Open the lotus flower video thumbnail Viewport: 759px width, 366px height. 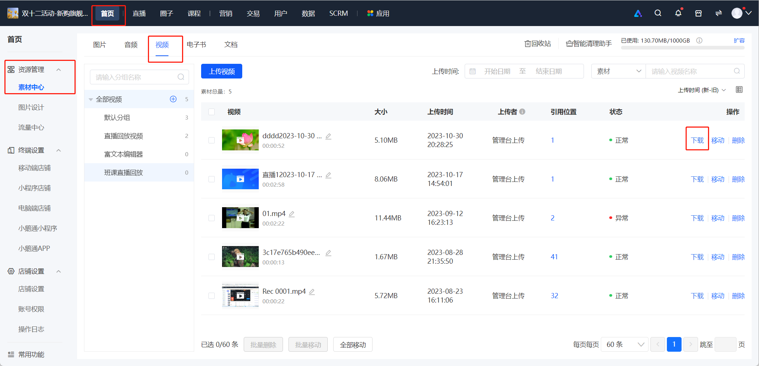(240, 140)
